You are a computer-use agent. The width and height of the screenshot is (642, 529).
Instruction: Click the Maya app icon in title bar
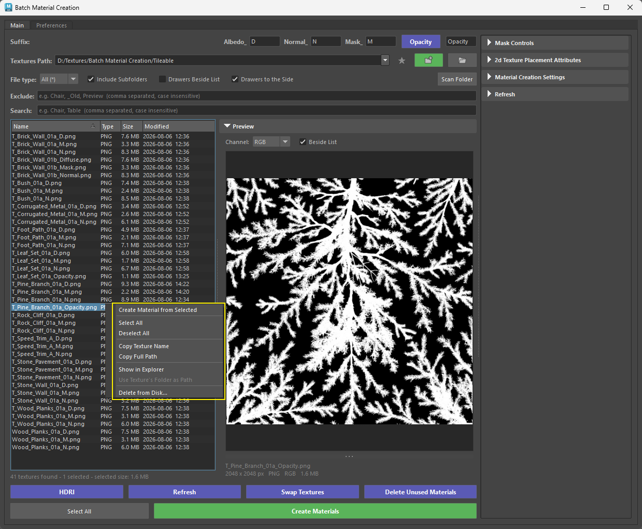click(x=8, y=7)
